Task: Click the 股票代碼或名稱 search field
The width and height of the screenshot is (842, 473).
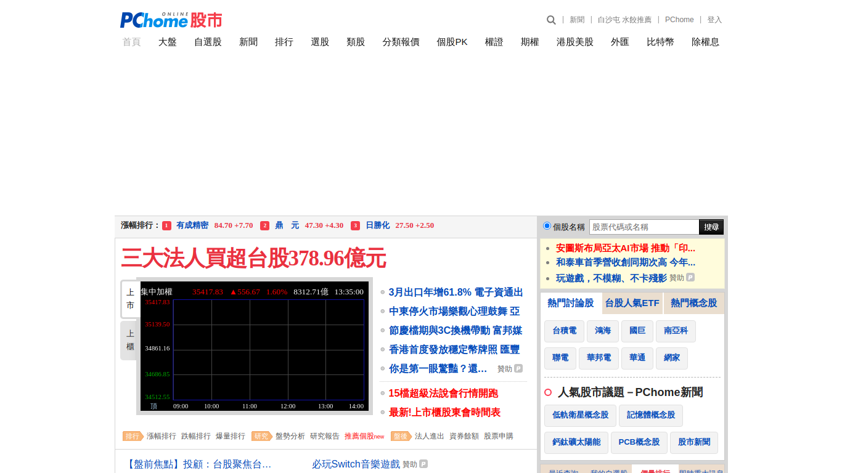Action: click(644, 227)
